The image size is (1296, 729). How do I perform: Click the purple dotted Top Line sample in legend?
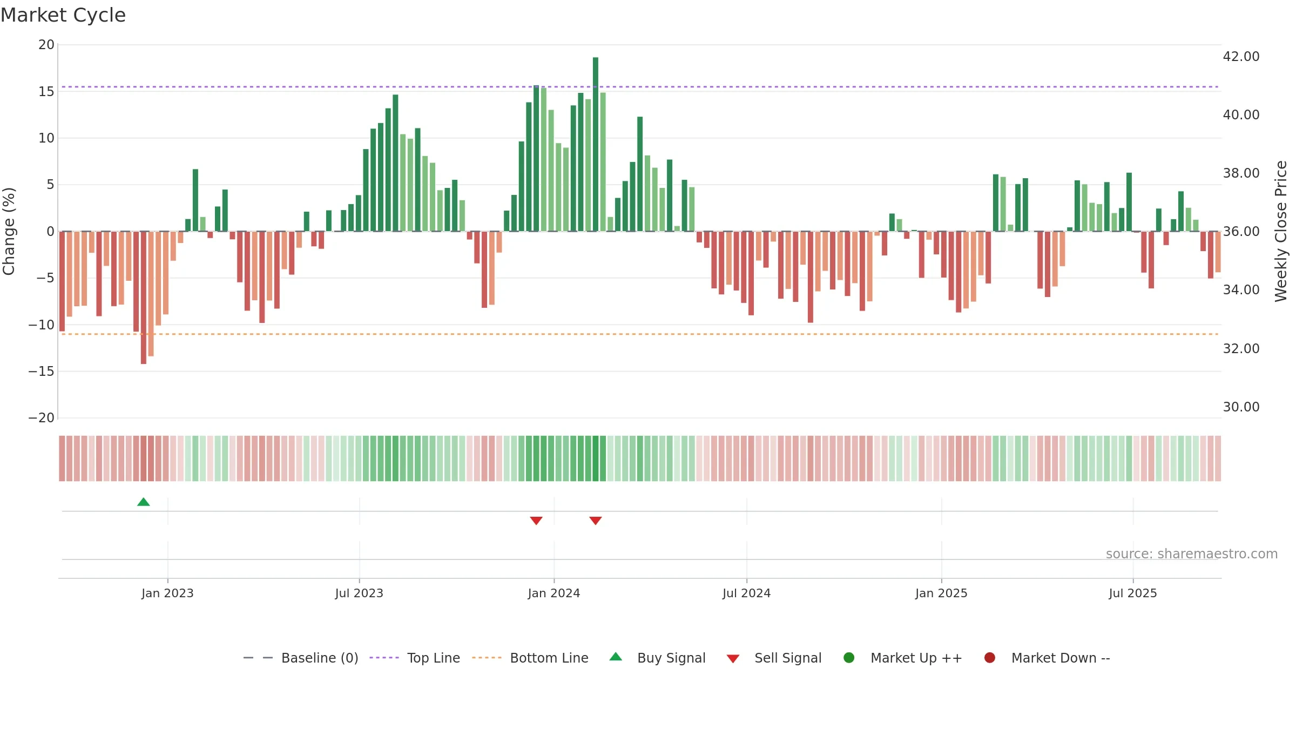coord(384,658)
